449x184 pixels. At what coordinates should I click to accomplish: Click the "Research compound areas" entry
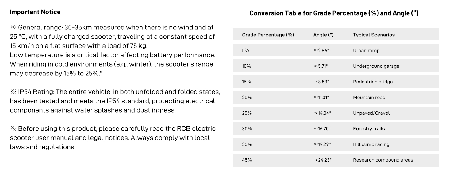pos(383,160)
